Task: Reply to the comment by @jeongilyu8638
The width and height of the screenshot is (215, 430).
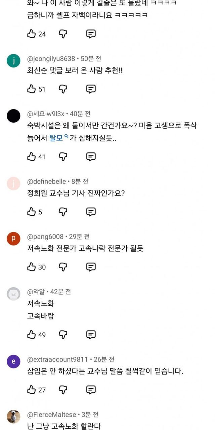Action: (x=91, y=89)
